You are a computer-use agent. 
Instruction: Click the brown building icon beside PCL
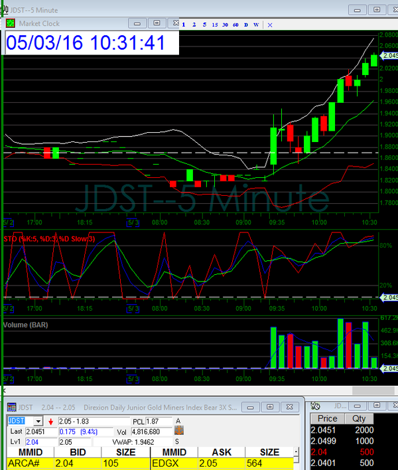point(178,431)
